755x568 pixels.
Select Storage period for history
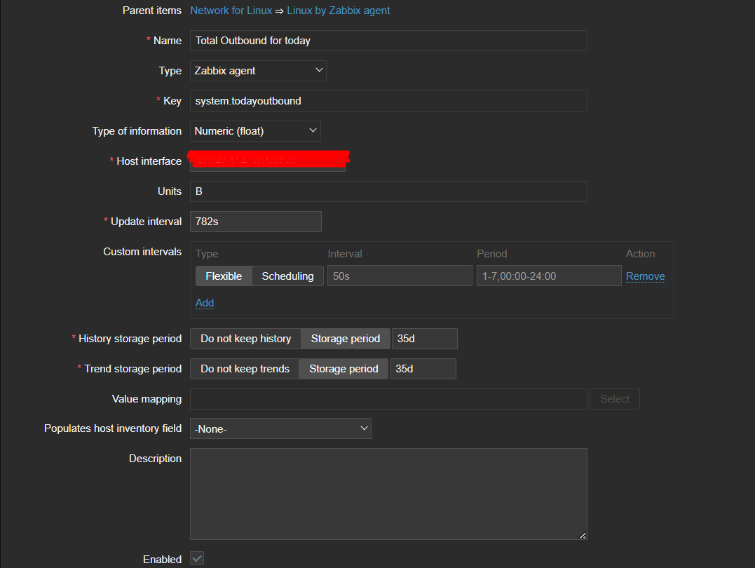345,339
